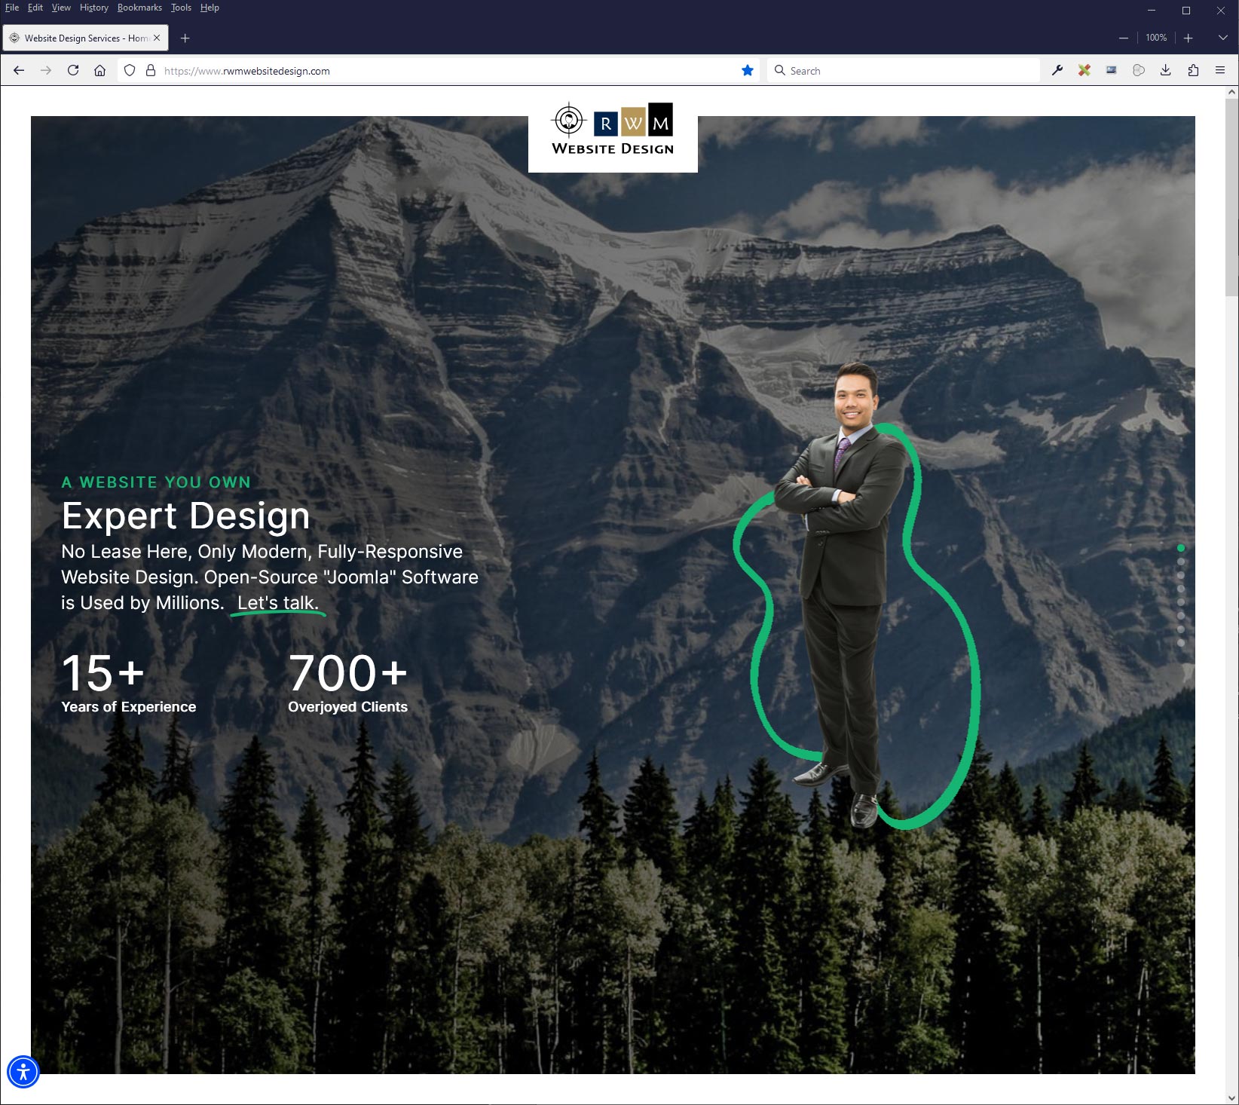1239x1105 pixels.
Task: Jump to the second section dot
Action: pyautogui.click(x=1181, y=562)
